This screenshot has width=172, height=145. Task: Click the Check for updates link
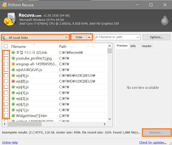[153, 143]
